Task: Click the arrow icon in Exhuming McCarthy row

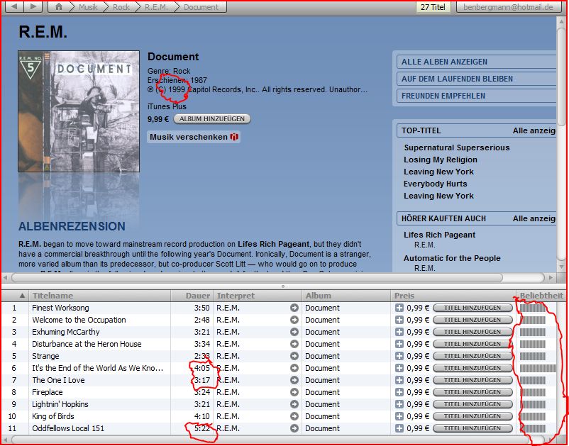Action: (294, 332)
